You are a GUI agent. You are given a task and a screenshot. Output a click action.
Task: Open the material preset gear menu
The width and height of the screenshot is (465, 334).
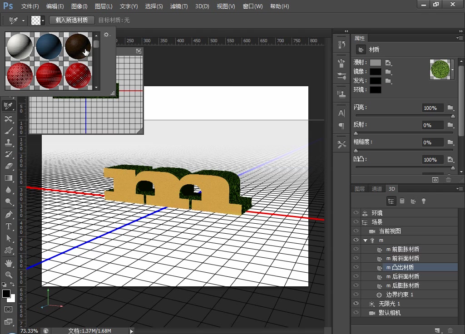[x=106, y=34]
